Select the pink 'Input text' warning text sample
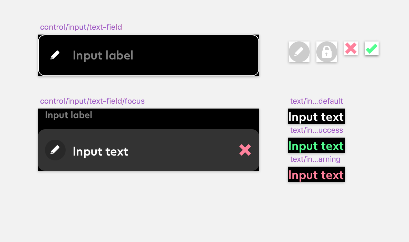The image size is (409, 242). (316, 174)
